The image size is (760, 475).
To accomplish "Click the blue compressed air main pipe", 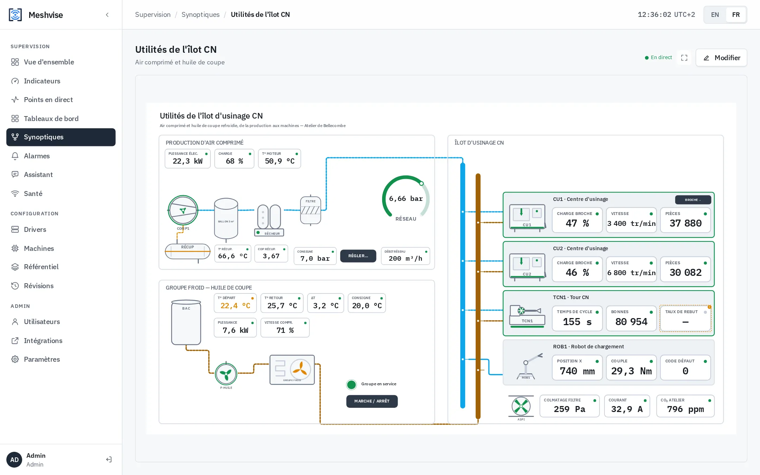I will 463,285.
